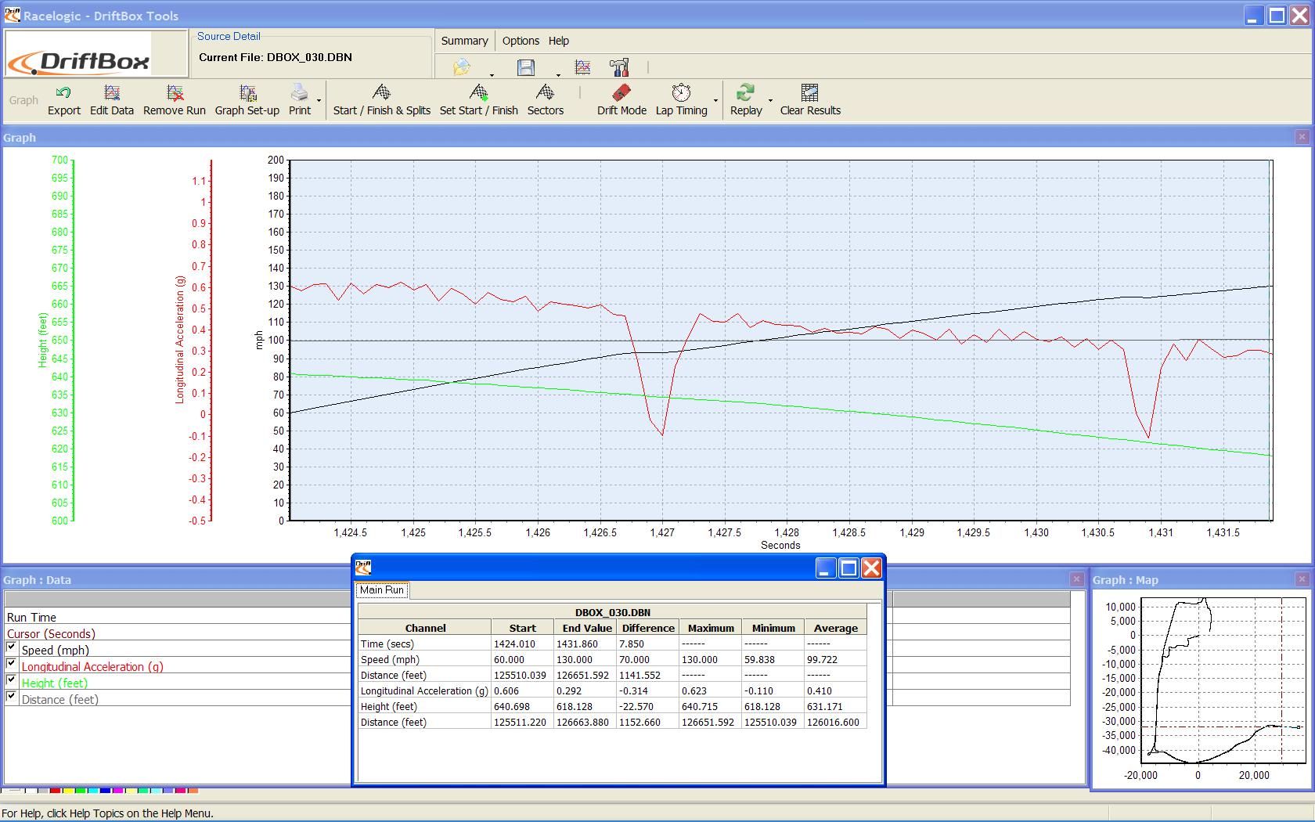Select the Run Time row

pos(178,617)
